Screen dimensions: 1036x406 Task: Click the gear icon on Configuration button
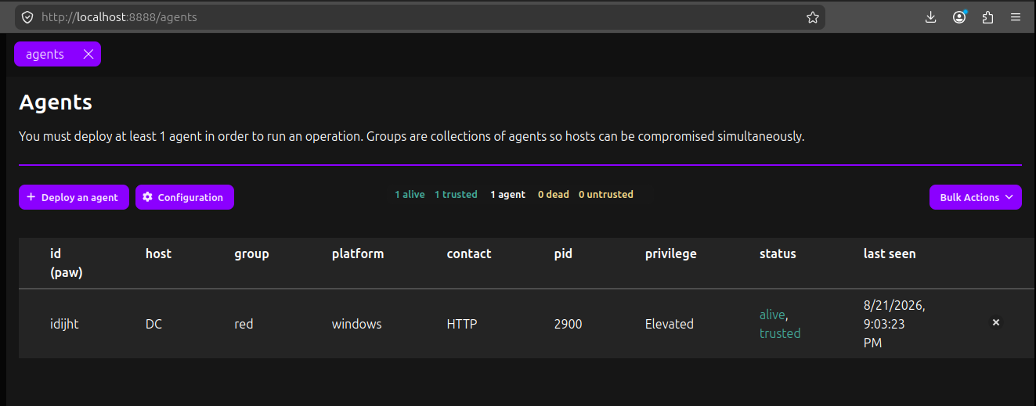[x=147, y=197]
